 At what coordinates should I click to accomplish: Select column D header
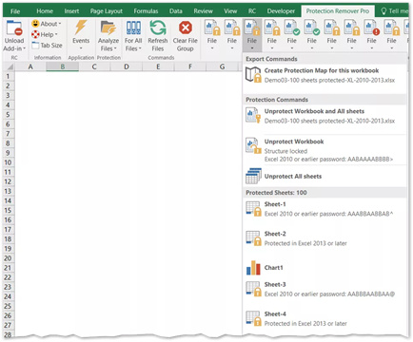[x=127, y=66]
